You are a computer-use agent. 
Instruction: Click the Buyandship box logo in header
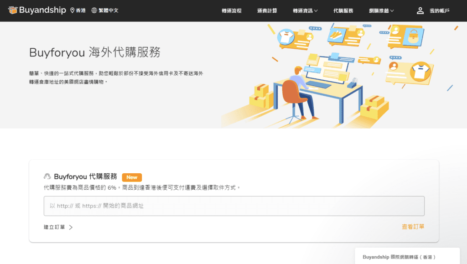(13, 10)
